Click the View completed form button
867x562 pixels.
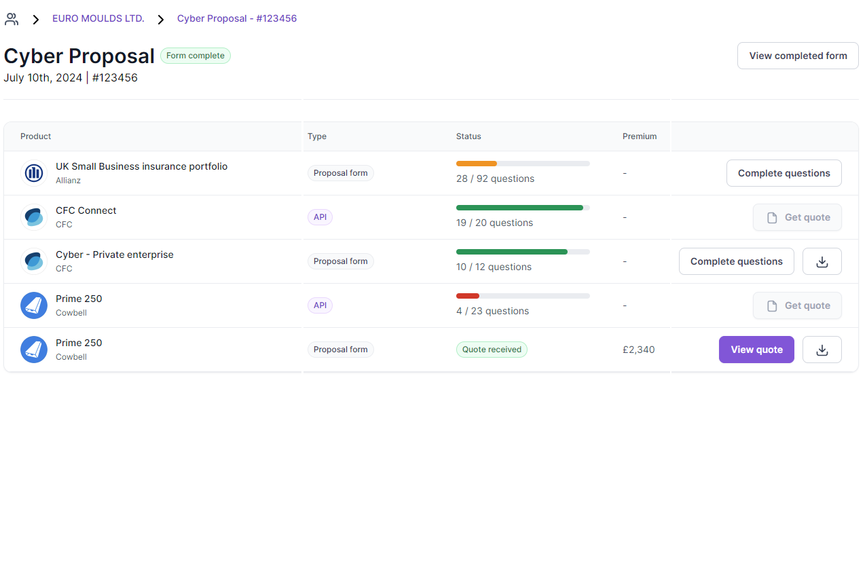[798, 56]
